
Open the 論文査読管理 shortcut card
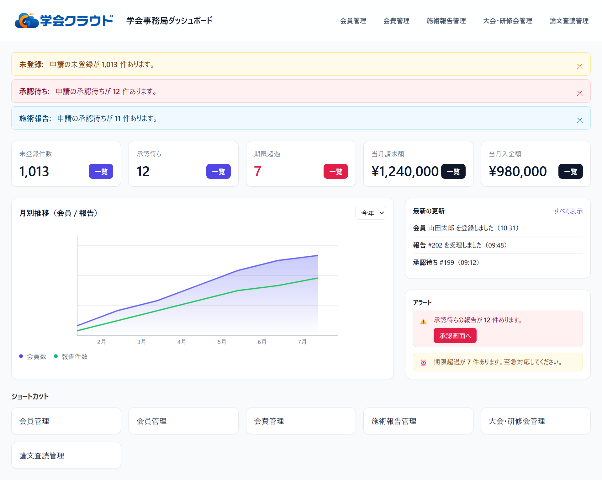[66, 455]
